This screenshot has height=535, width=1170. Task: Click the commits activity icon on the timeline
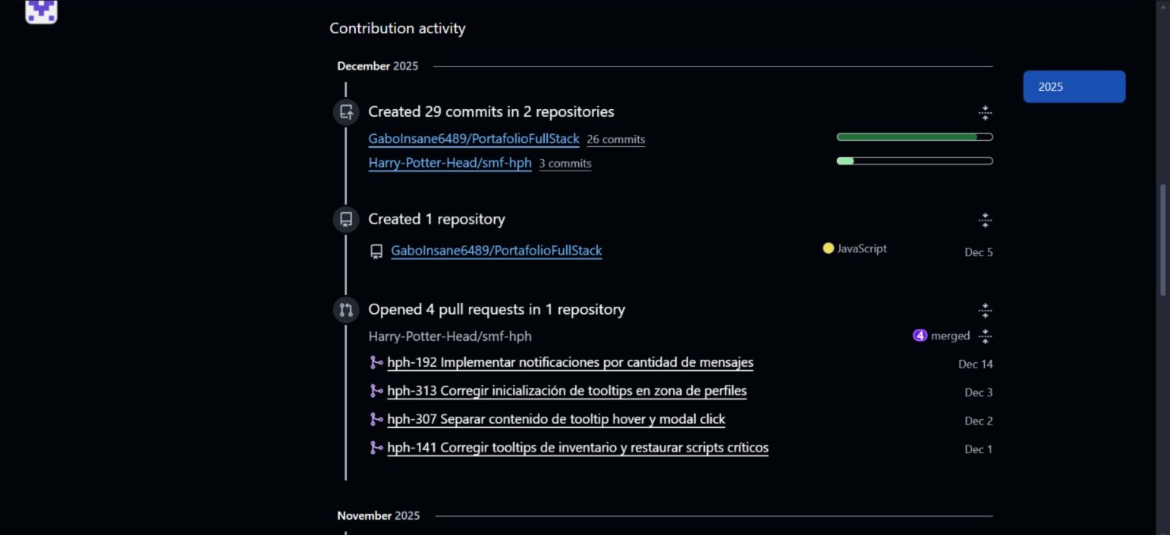(346, 111)
